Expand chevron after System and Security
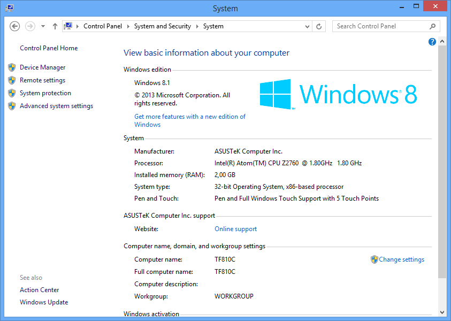Viewport: 451px width, 321px height. click(197, 26)
